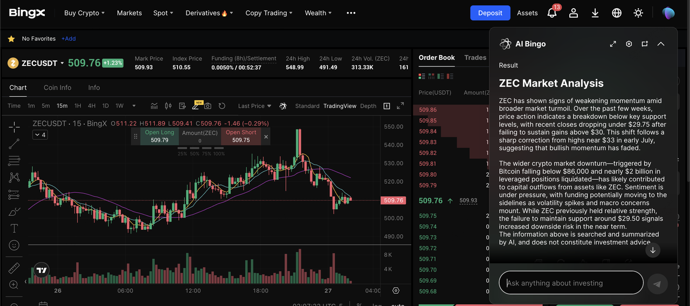Switch chart to Depth view

tap(368, 106)
